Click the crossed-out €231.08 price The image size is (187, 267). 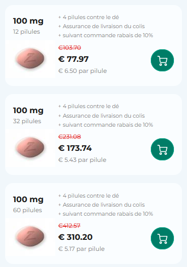pyautogui.click(x=69, y=137)
